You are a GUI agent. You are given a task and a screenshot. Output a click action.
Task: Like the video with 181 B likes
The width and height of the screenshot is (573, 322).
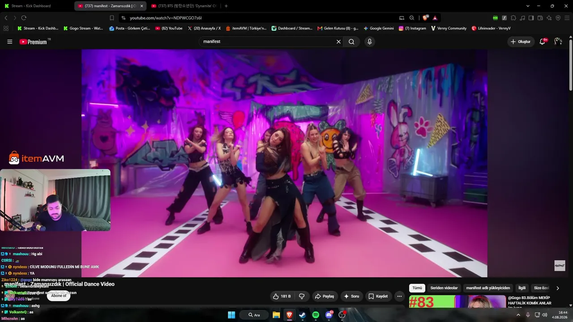[x=282, y=296]
